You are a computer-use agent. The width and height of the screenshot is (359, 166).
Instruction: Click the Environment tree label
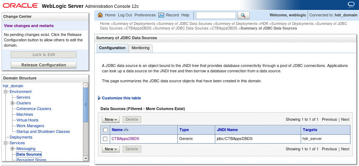click(x=20, y=92)
